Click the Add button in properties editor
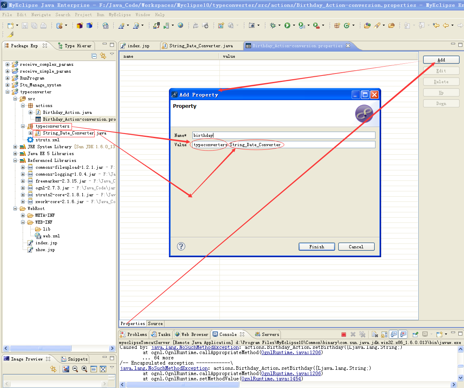Screen dimensions: 464x388 [x=441, y=60]
